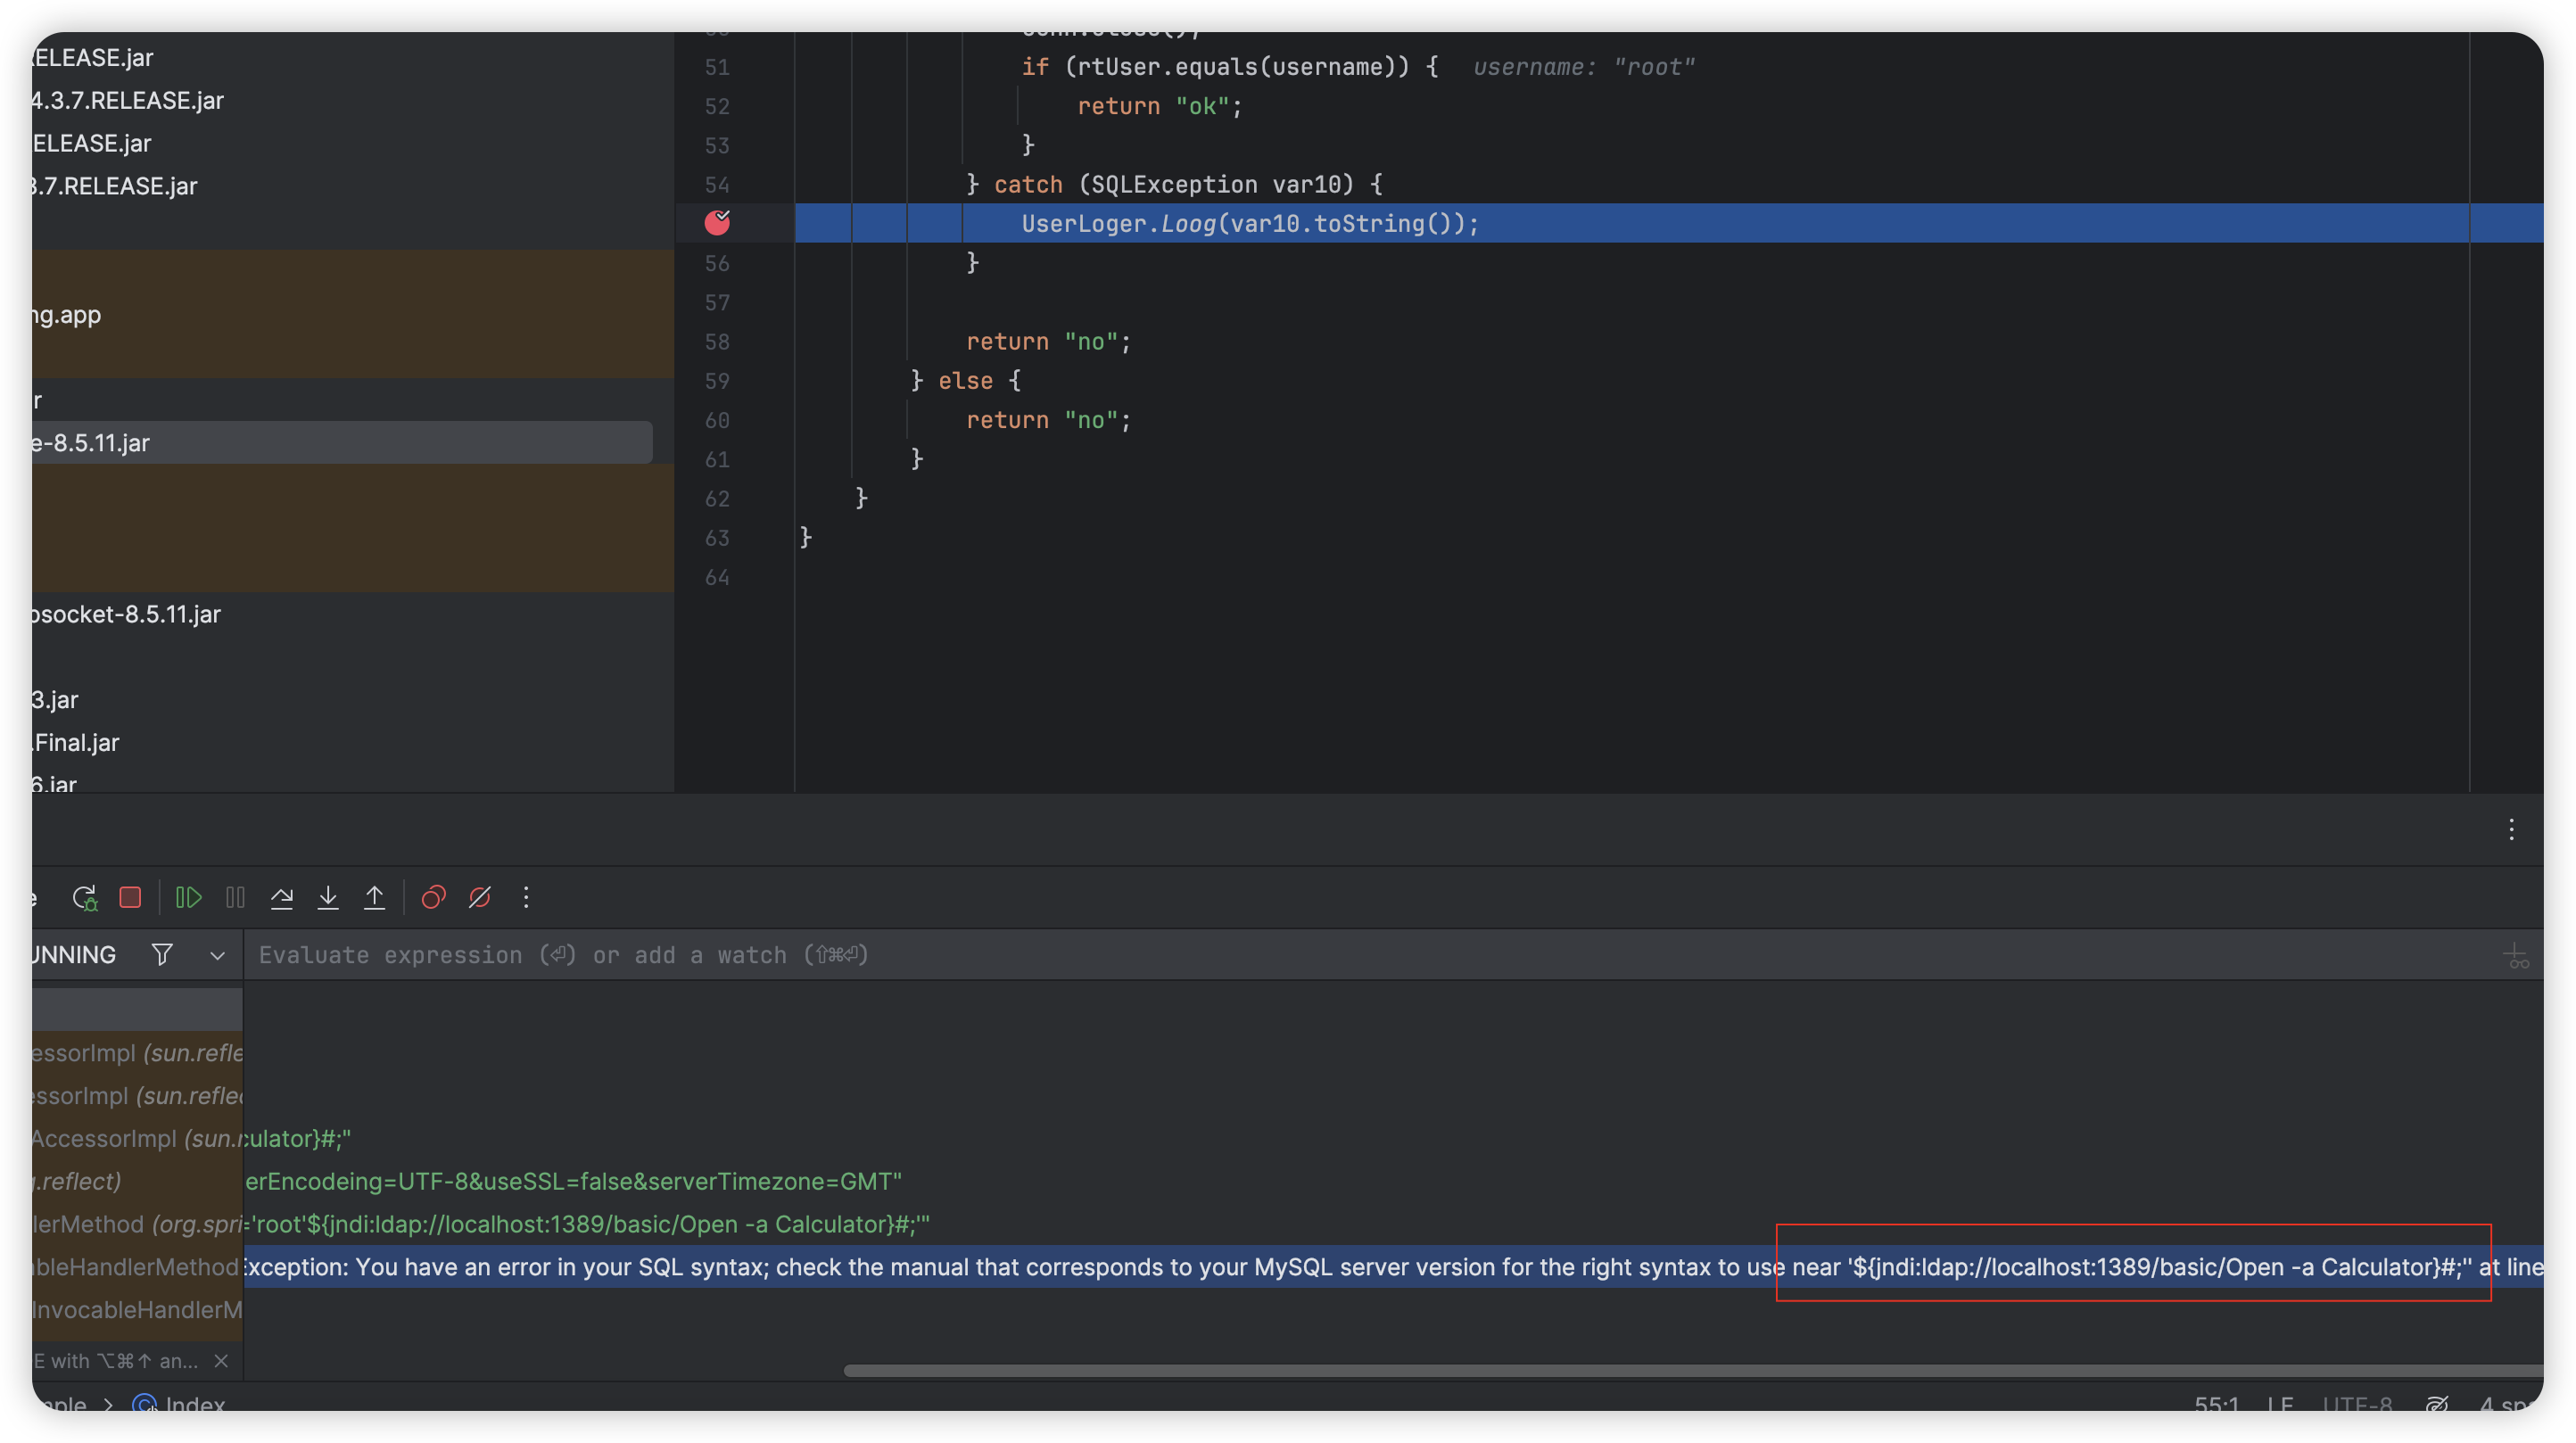
Task: Open the Index breadcrumb in navigation bar
Action: point(180,1403)
